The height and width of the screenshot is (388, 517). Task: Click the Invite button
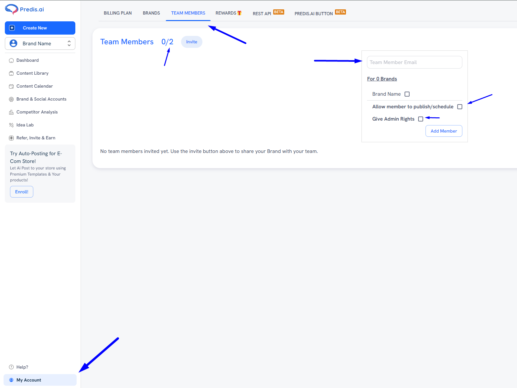pos(192,42)
